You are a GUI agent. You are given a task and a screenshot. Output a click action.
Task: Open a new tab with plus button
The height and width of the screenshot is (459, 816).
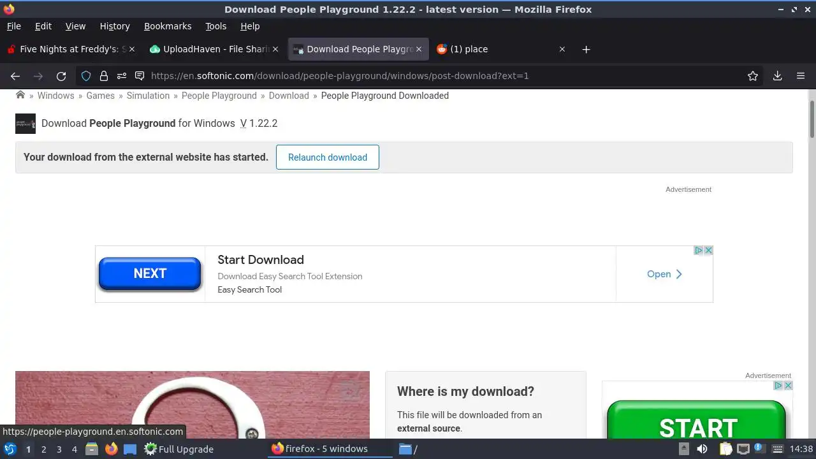(586, 49)
